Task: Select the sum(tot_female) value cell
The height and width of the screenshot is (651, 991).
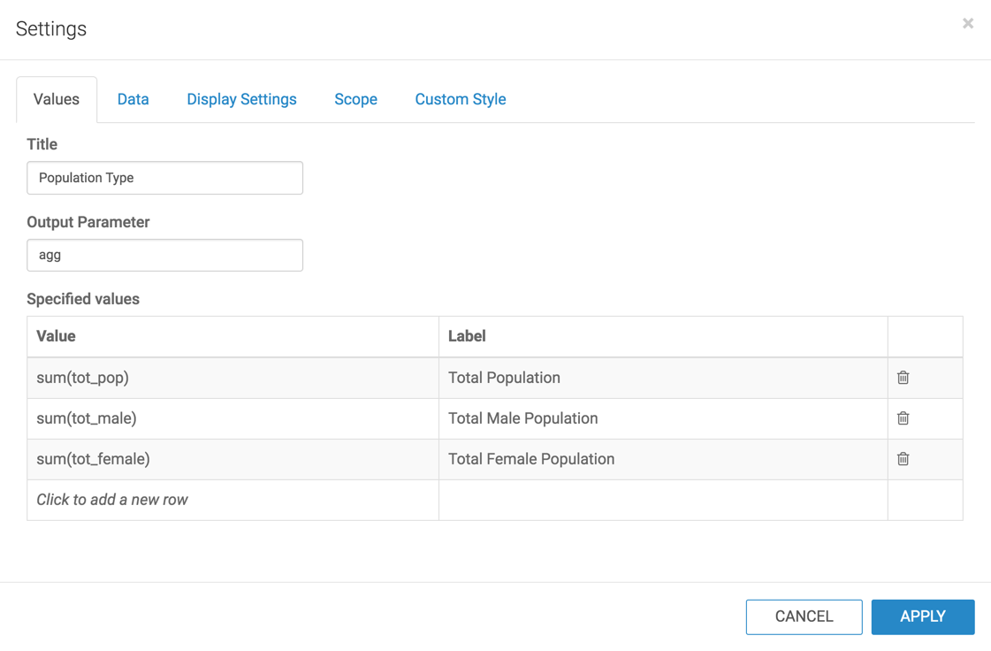Action: pos(233,459)
